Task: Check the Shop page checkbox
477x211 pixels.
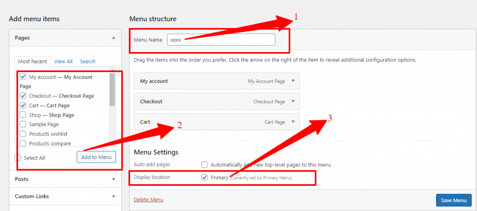Action: click(x=23, y=115)
